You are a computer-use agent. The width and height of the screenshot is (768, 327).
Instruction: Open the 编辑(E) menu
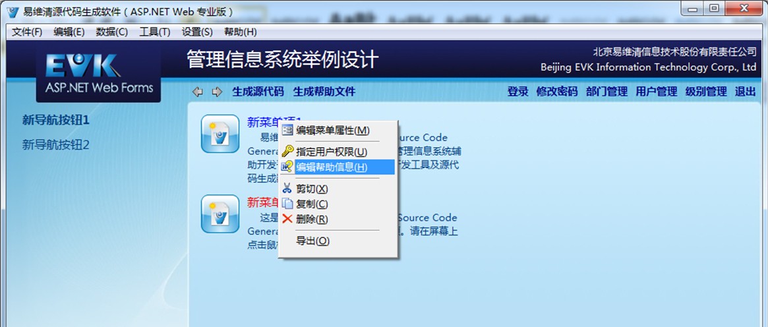69,32
